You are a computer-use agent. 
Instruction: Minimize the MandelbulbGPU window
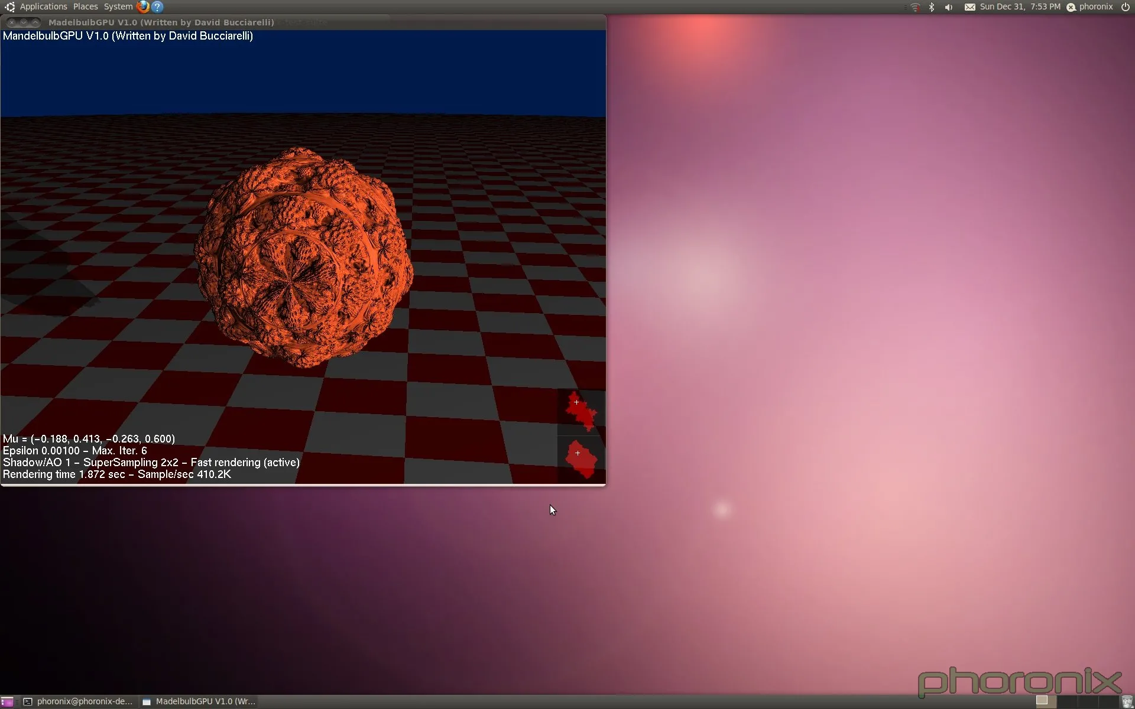point(24,22)
